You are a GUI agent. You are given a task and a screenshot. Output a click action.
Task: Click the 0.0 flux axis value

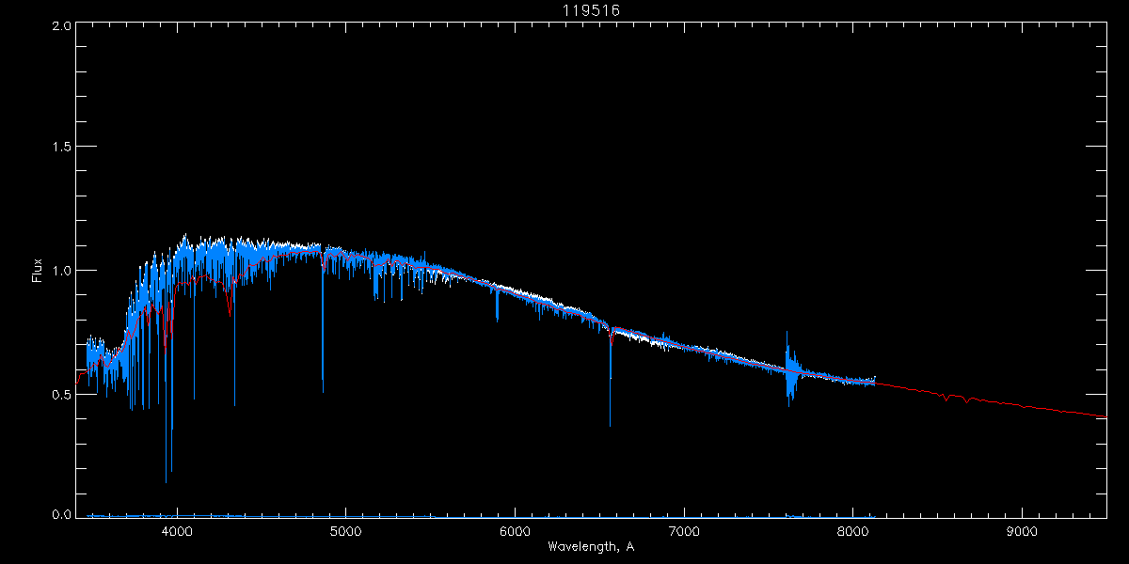60,514
